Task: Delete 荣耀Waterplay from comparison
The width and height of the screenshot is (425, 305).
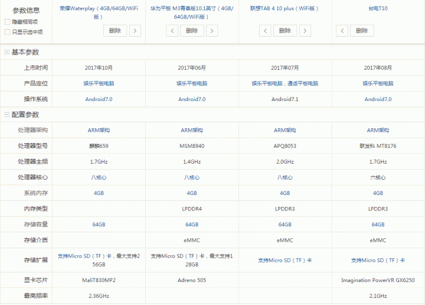Action: click(115, 31)
